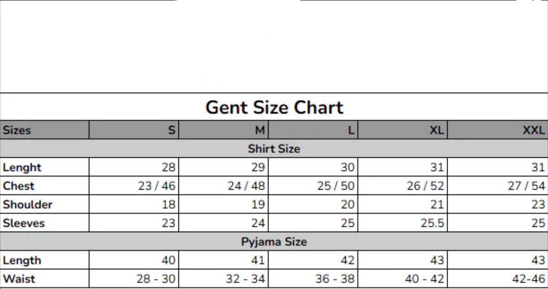Click the shoulder value 19

pos(258,205)
